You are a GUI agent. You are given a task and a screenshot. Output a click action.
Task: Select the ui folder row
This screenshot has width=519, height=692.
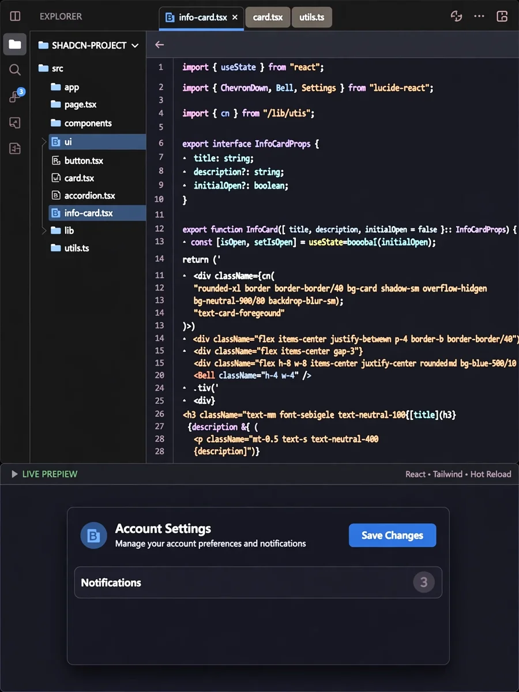coord(97,141)
